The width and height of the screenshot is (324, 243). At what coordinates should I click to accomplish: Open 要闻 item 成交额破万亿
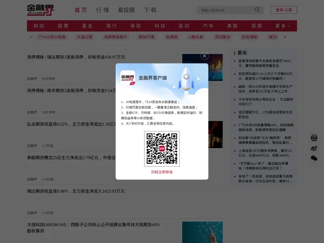[265, 114]
